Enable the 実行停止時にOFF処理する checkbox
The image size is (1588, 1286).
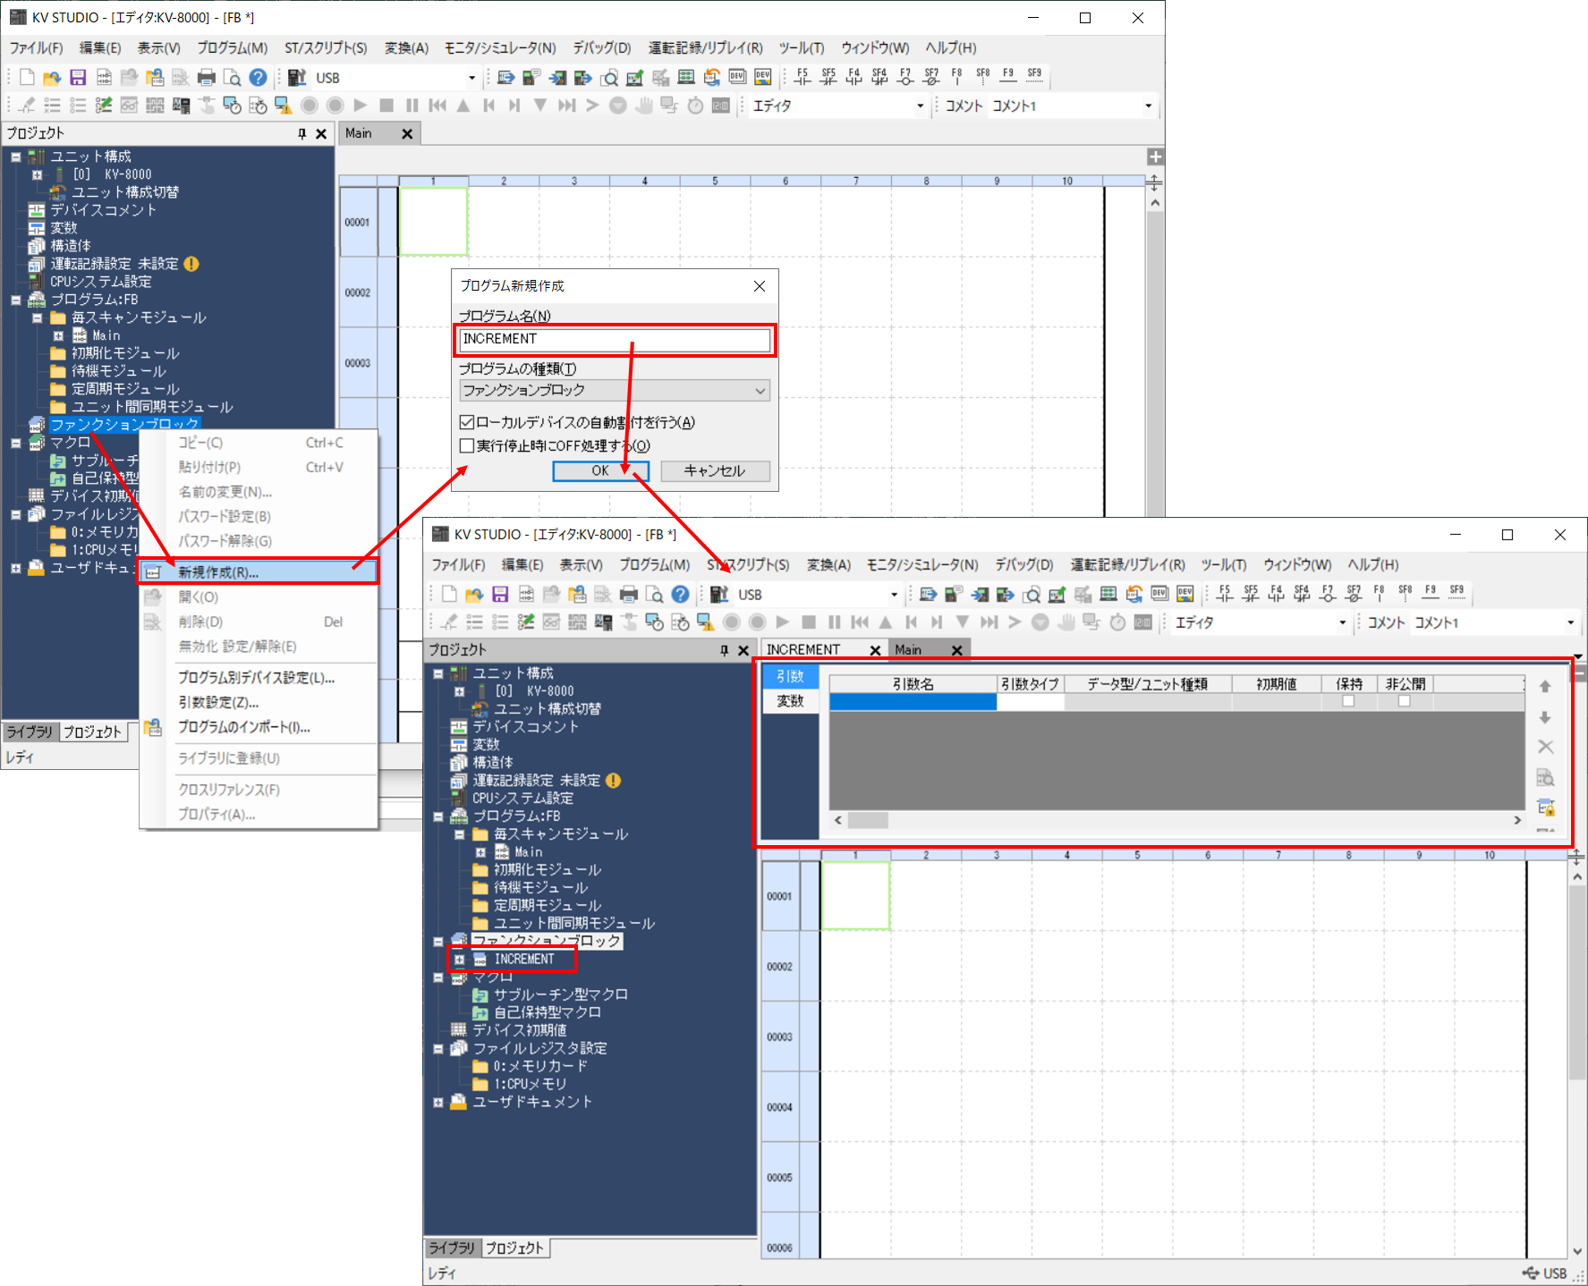coord(467,445)
